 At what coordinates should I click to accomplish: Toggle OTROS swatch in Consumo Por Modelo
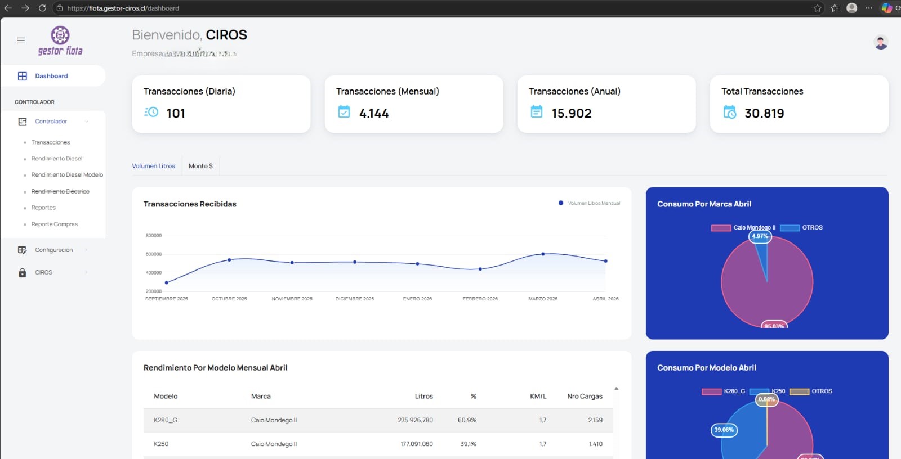click(799, 391)
